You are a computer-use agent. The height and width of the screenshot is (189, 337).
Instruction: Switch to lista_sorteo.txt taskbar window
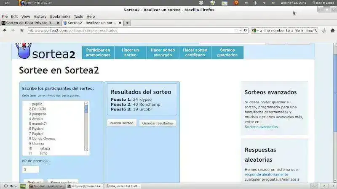click(x=123, y=186)
